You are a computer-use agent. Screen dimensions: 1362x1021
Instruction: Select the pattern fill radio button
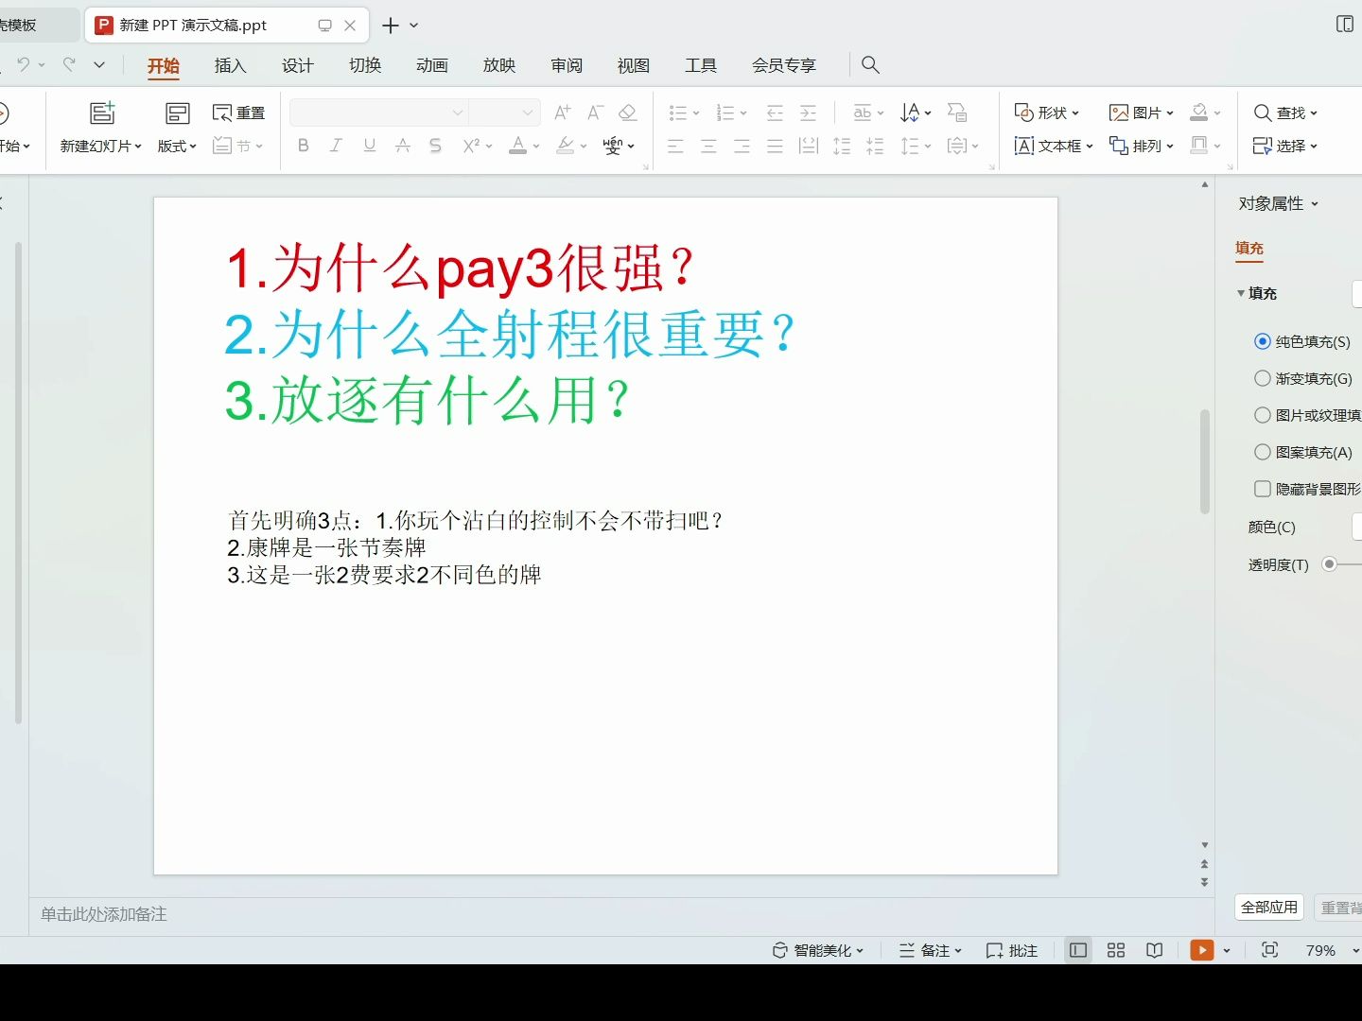(1262, 452)
